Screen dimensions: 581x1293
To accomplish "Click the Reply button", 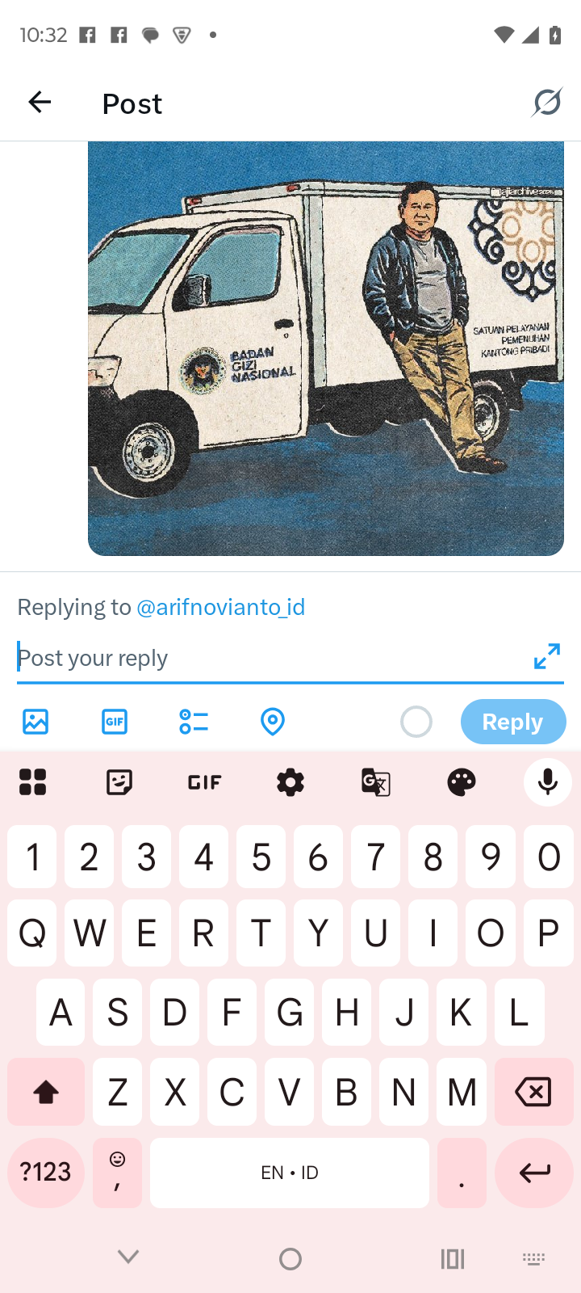I will [513, 722].
